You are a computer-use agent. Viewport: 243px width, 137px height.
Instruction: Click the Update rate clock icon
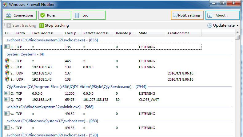209,25
